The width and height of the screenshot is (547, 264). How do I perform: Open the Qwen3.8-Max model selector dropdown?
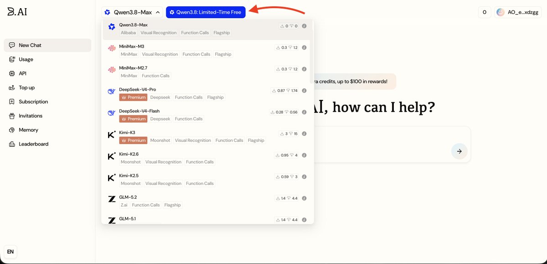[132, 12]
